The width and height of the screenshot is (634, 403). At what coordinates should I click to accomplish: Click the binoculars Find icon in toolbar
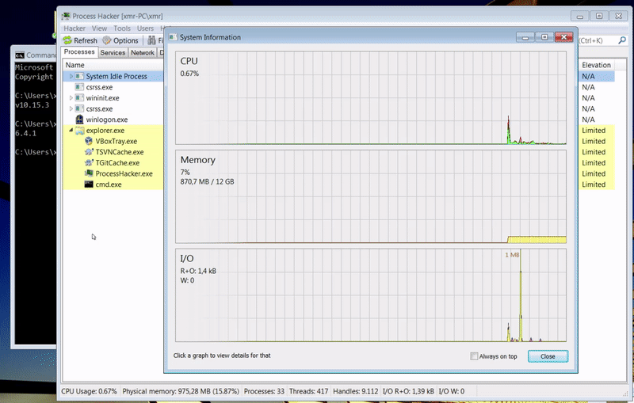pos(151,40)
